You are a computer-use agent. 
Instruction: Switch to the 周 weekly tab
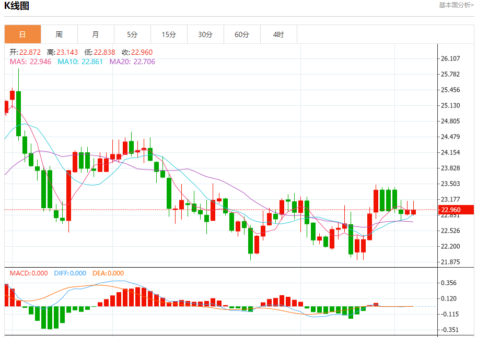[x=60, y=34]
